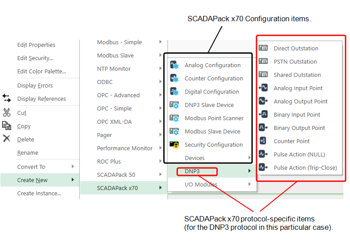350x251 pixels.
Task: Expand the Create New submenu arrow
Action: pos(73,179)
